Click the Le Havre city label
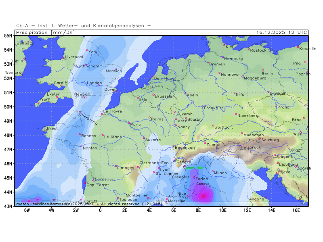Image resolution: width=323 pixels, height=242 pixels. pos(112,111)
